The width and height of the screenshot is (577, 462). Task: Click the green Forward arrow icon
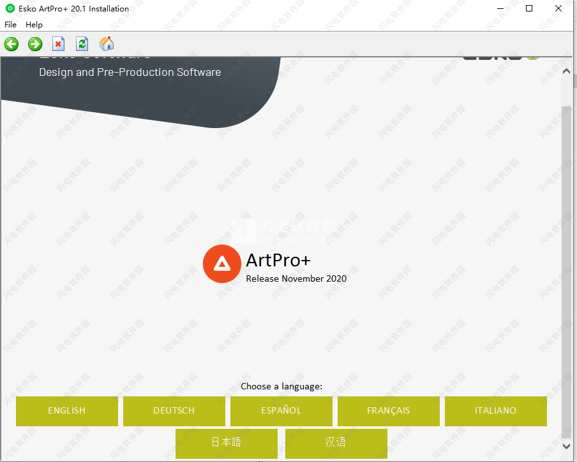pyautogui.click(x=35, y=44)
